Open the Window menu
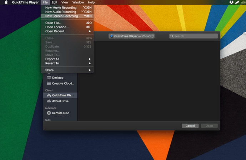This screenshot has height=160, width=246. pos(78,2)
